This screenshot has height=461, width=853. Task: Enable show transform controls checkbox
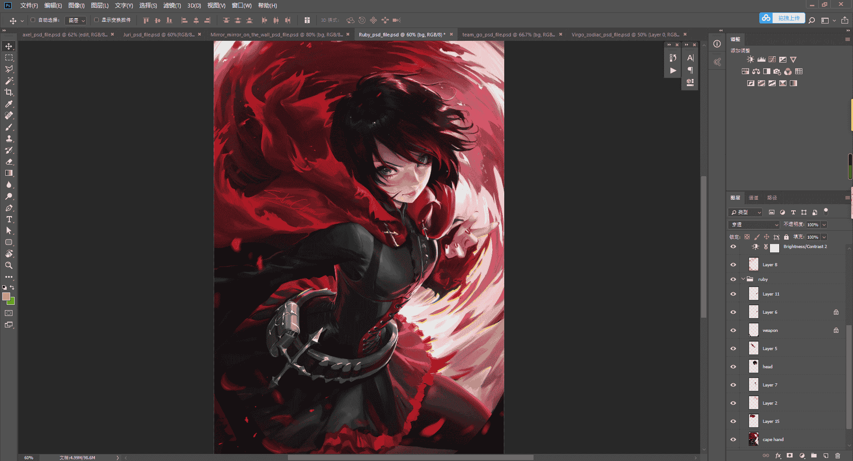pos(96,20)
